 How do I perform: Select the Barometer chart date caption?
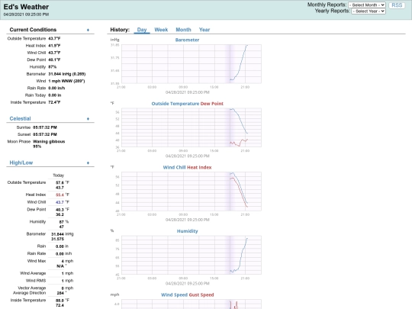[188, 92]
